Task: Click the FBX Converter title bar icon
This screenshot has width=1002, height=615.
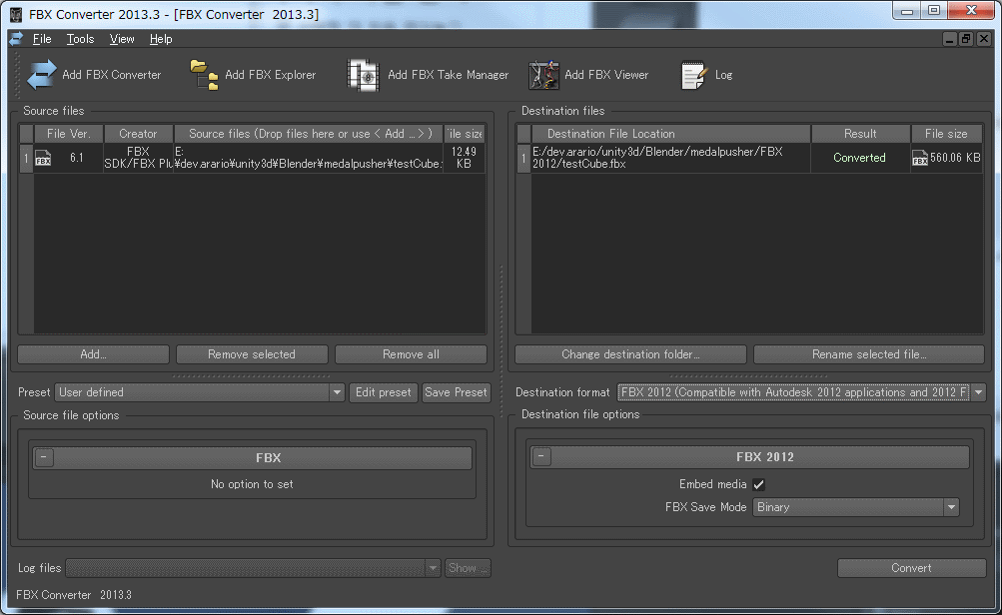Action: (15, 14)
